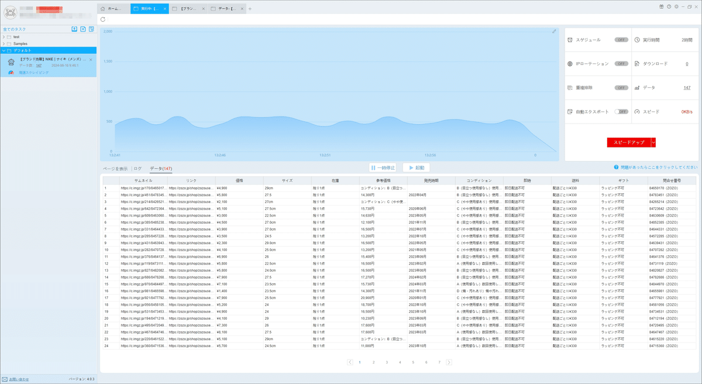Open the ダウンロード count value 0
This screenshot has width=702, height=384.
[x=687, y=63]
